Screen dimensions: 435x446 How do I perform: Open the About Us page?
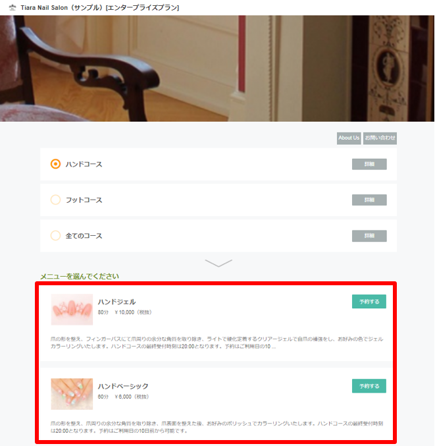tap(349, 138)
